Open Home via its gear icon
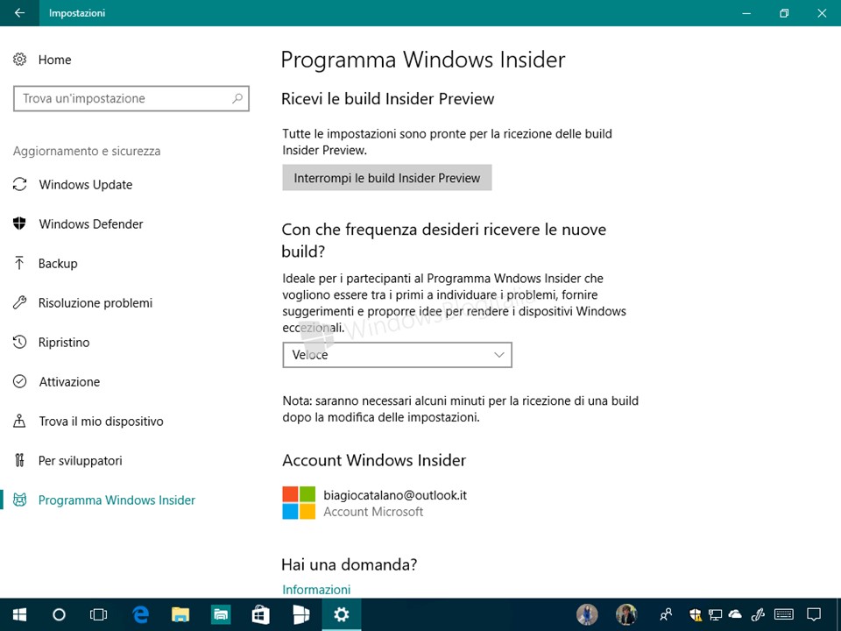The image size is (841, 631). (20, 59)
